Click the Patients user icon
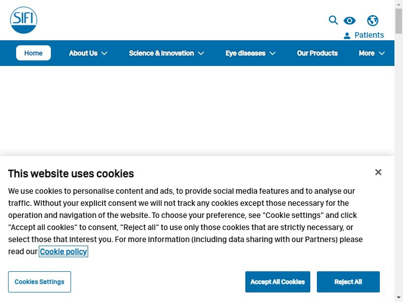Viewport: 403px width, 302px height. click(347, 36)
